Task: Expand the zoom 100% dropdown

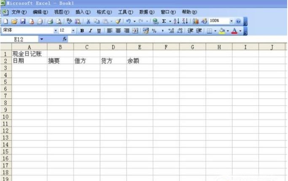Action: tap(231, 22)
